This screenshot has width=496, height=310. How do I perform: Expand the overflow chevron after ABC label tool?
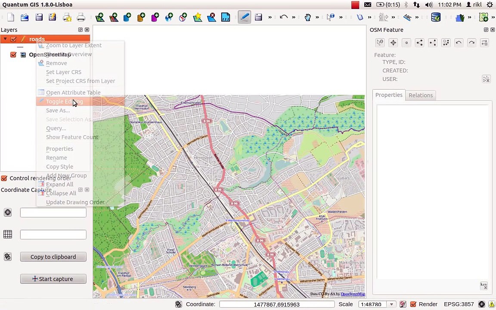(x=417, y=17)
